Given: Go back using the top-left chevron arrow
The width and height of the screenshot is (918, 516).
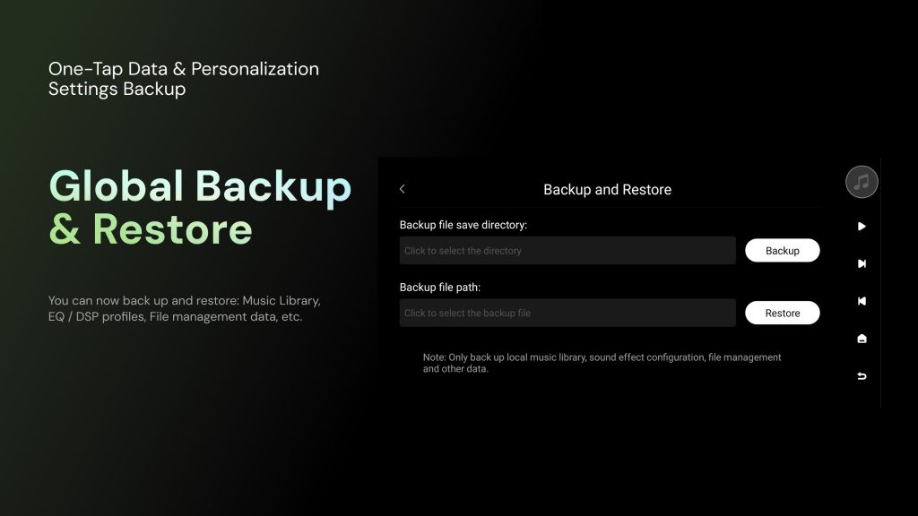Looking at the screenshot, I should tap(403, 189).
